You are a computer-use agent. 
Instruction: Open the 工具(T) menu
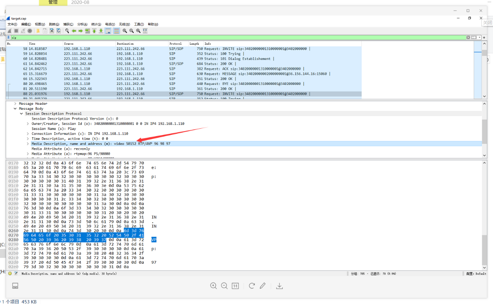(x=139, y=24)
